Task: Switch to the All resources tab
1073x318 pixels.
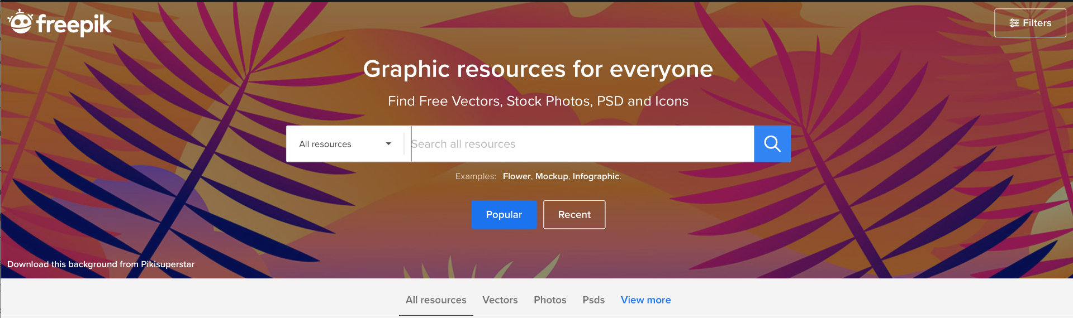Action: pos(436,300)
